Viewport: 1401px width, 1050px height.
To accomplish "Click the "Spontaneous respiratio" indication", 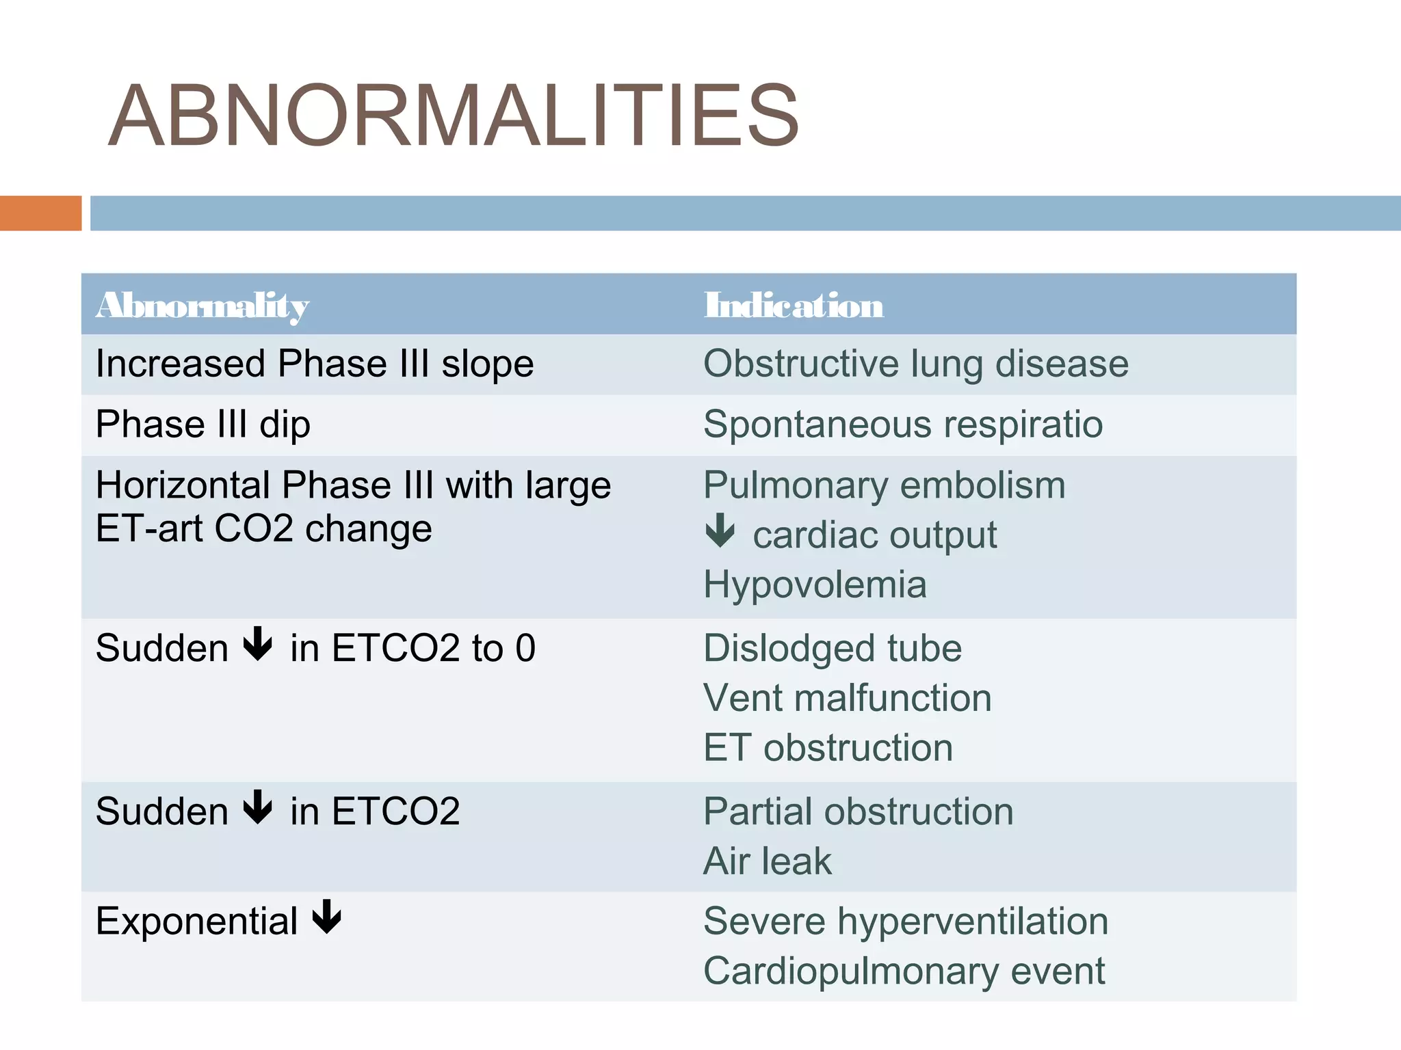I will [903, 425].
